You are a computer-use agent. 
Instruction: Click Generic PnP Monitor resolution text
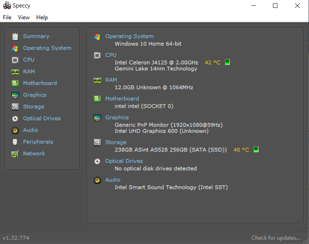pos(169,125)
